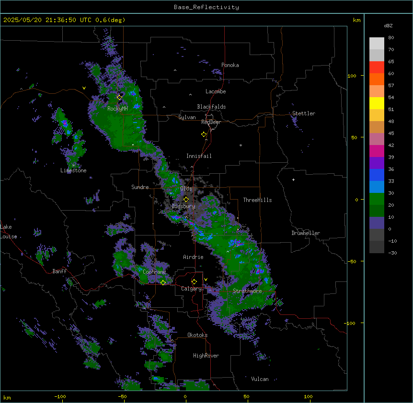Pick the yellow swatch in dBZ legend
Screen dimensions: 413x403
pyautogui.click(x=377, y=103)
